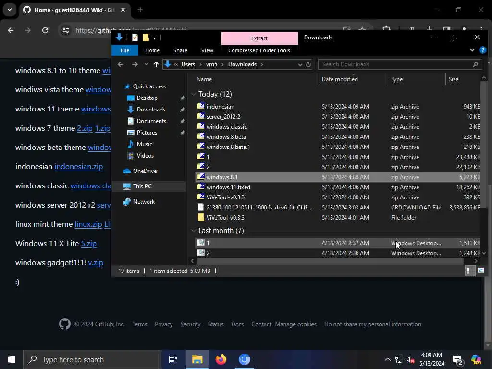
Task: Launch Firefox from the taskbar
Action: coord(221,359)
